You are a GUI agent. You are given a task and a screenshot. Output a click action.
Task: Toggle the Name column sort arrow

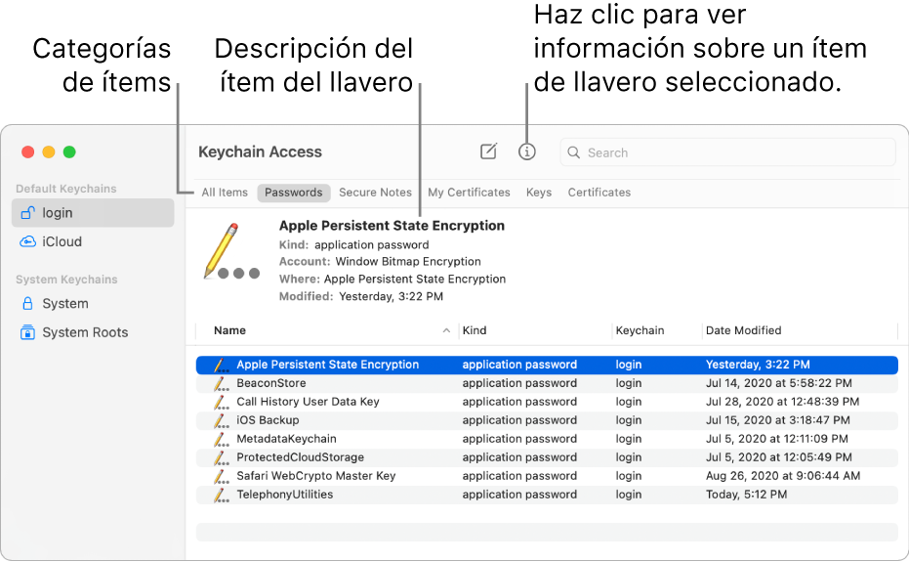(446, 330)
